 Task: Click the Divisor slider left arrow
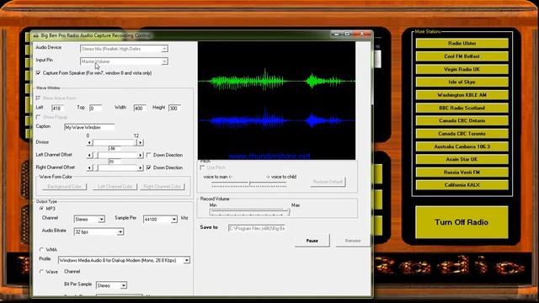tap(89, 142)
